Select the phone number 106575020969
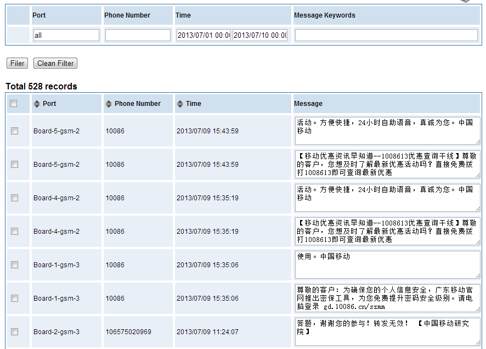The width and height of the screenshot is (486, 349). (x=128, y=332)
